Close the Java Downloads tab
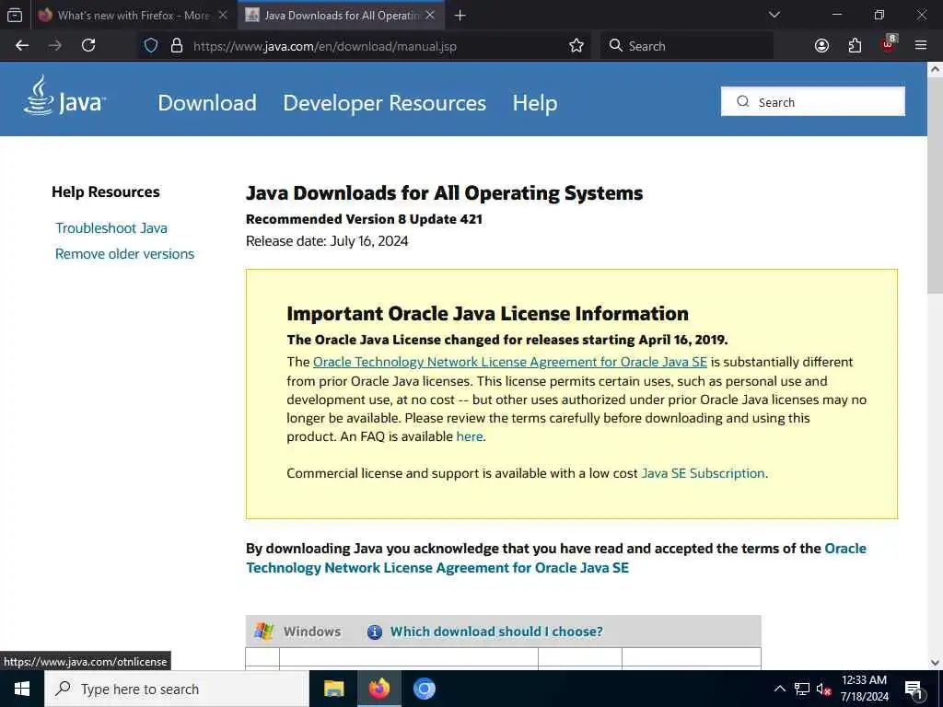 coord(430,15)
